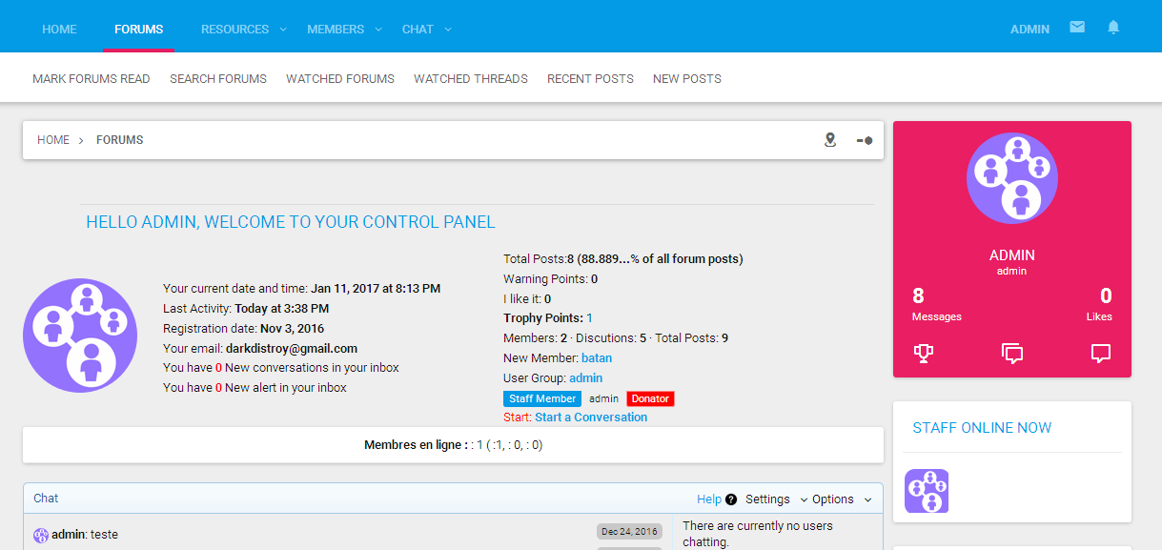Click the staff online avatar thumbnail
Viewport: 1162px width, 550px height.
[x=926, y=491]
